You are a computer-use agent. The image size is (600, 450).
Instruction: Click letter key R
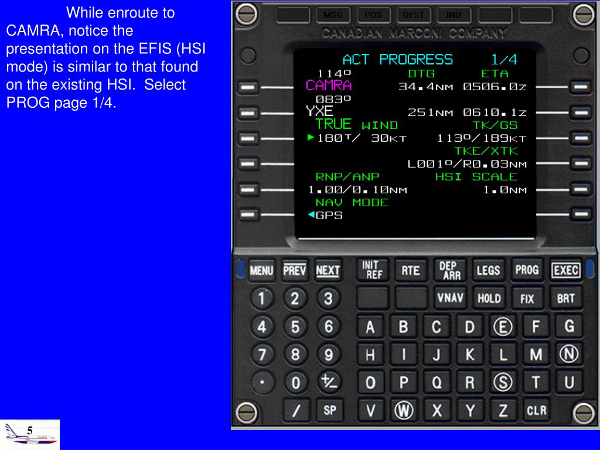469,383
